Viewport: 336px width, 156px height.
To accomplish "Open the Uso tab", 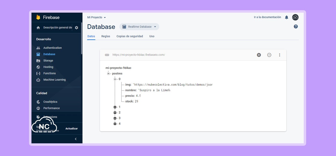I will [x=152, y=36].
